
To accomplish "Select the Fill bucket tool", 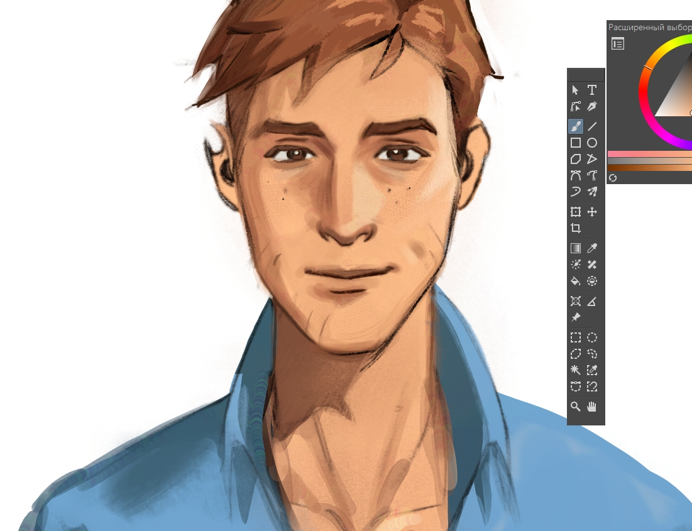I will (576, 281).
